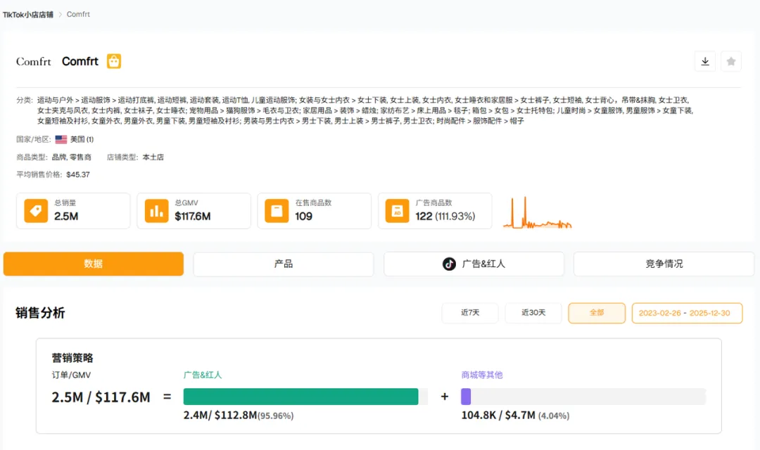This screenshot has width=760, height=450.
Task: Open the date range picker 2023-02-26 - 2025-12-30
Action: (687, 313)
